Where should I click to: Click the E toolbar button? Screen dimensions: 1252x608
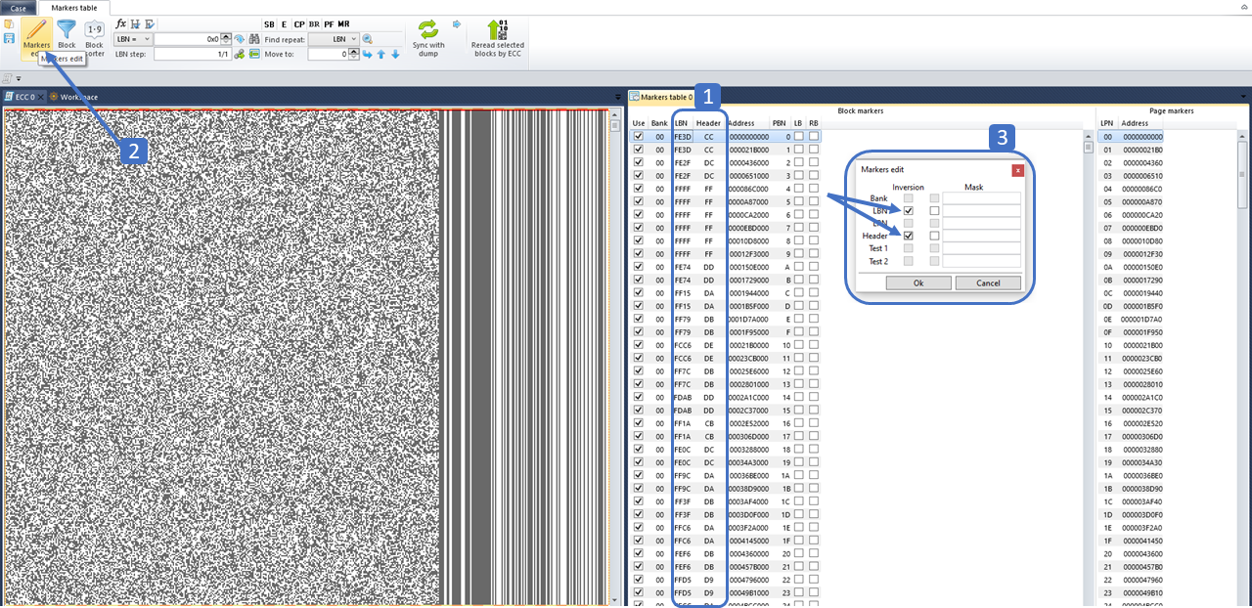284,23
